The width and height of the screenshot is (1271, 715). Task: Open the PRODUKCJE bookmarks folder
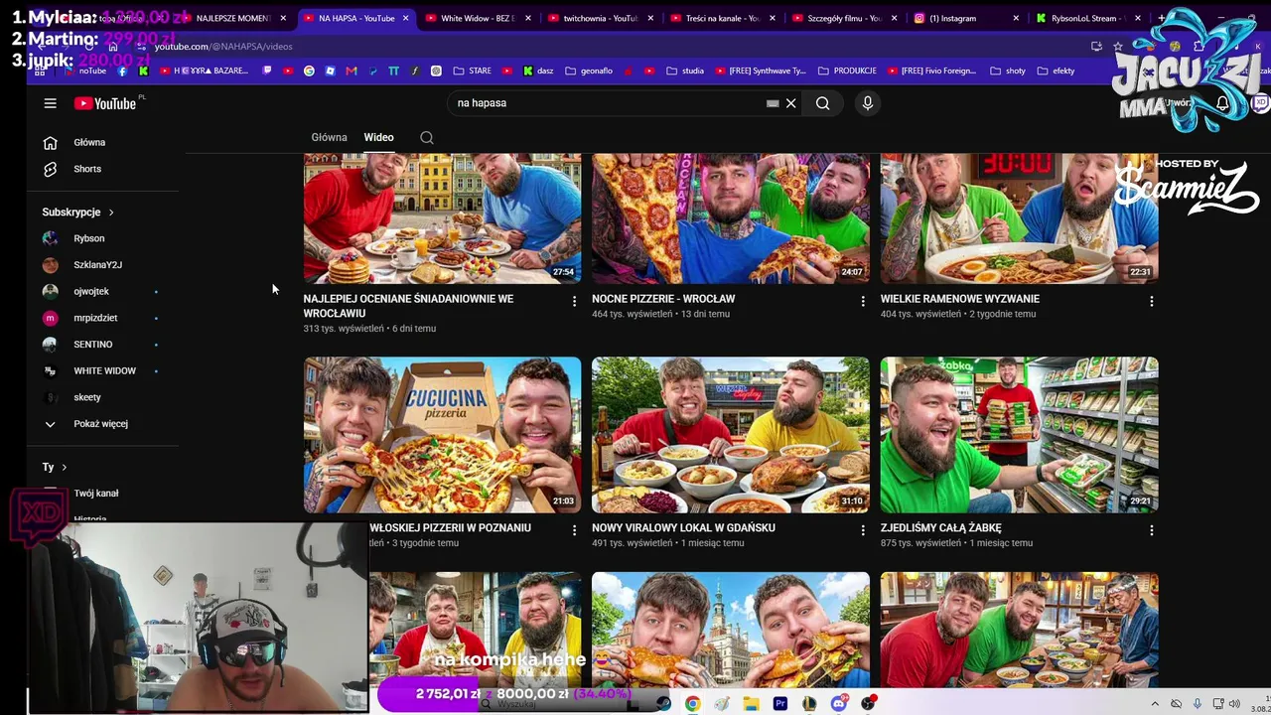point(847,71)
